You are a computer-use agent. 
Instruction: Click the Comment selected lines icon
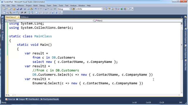coord(29,13)
